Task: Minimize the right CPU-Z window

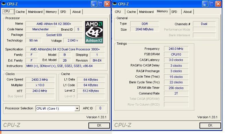Action: (205, 4)
